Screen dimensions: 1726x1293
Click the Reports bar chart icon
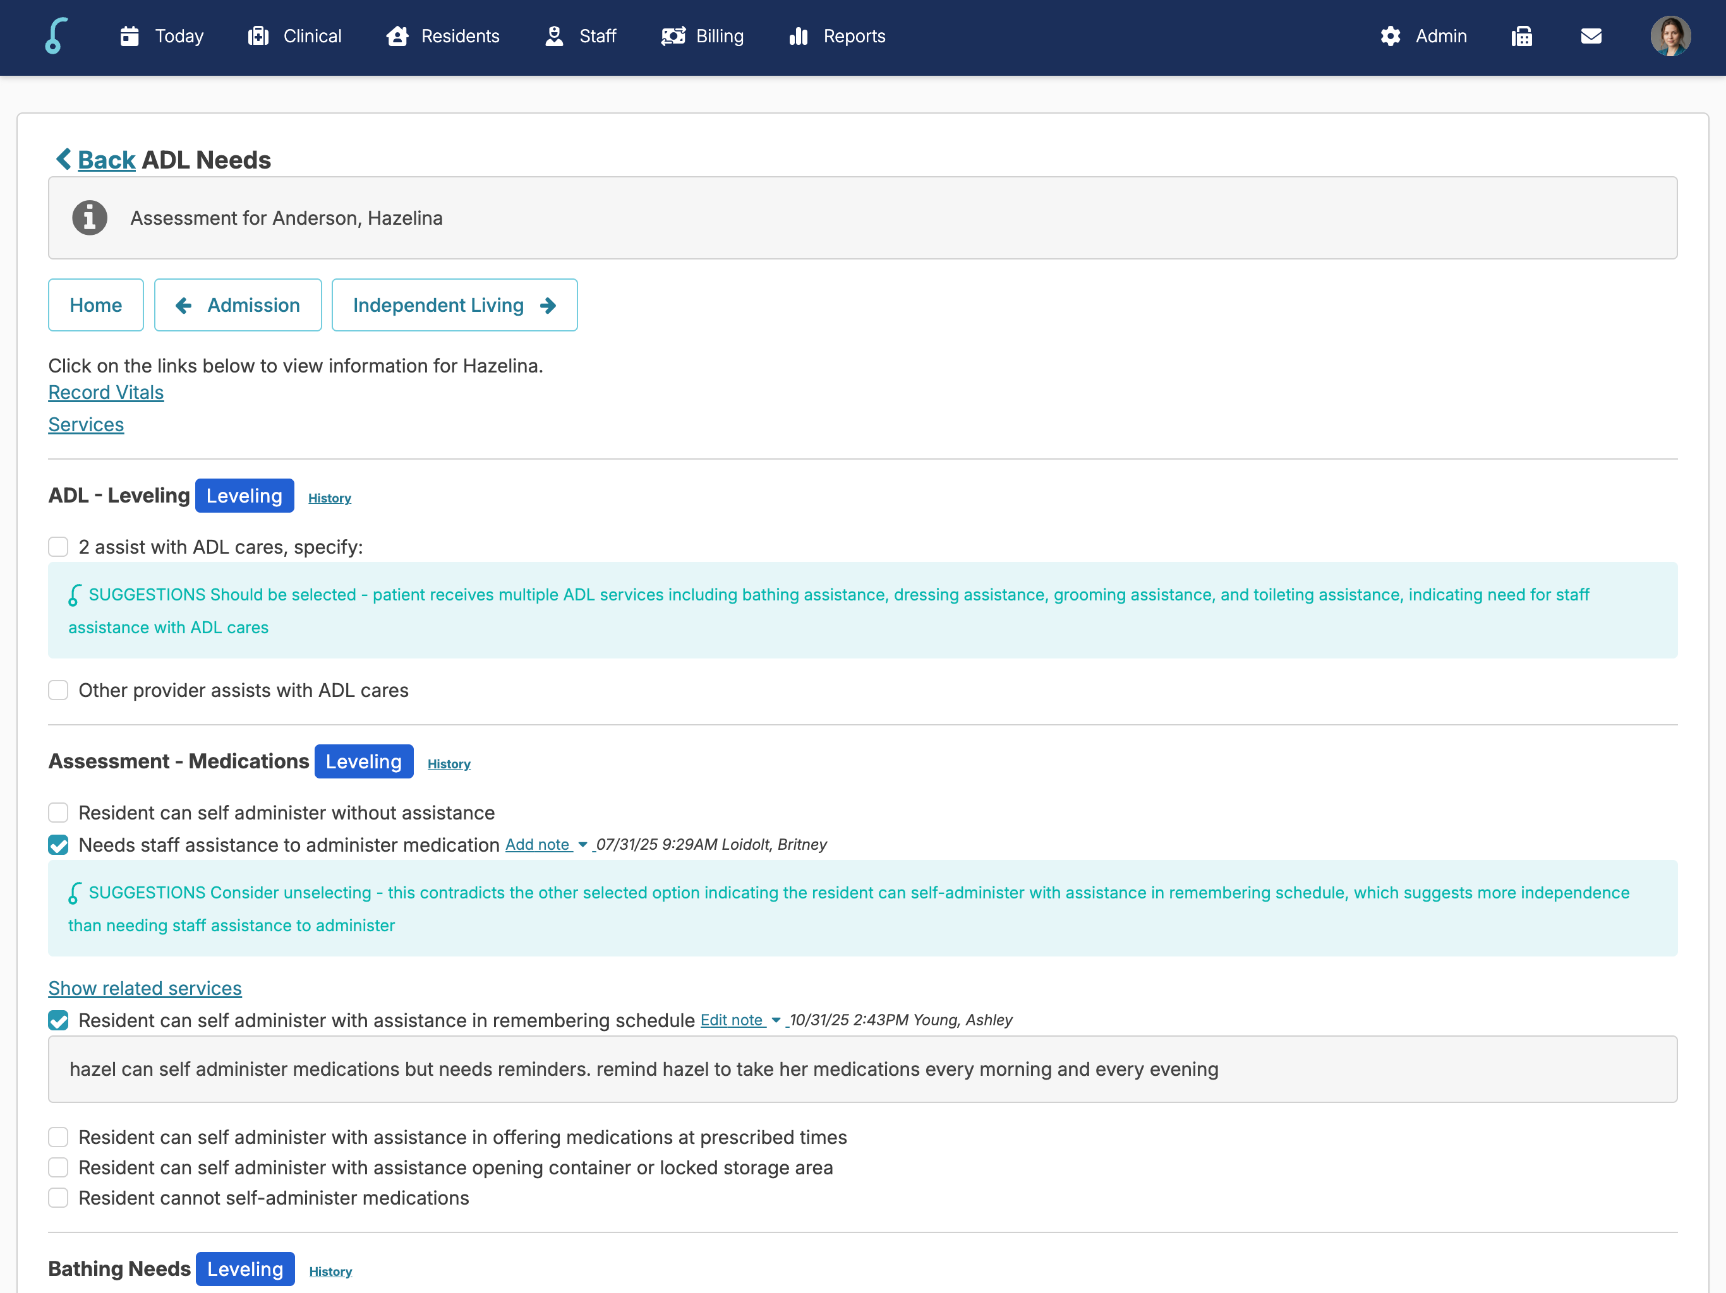tap(798, 36)
